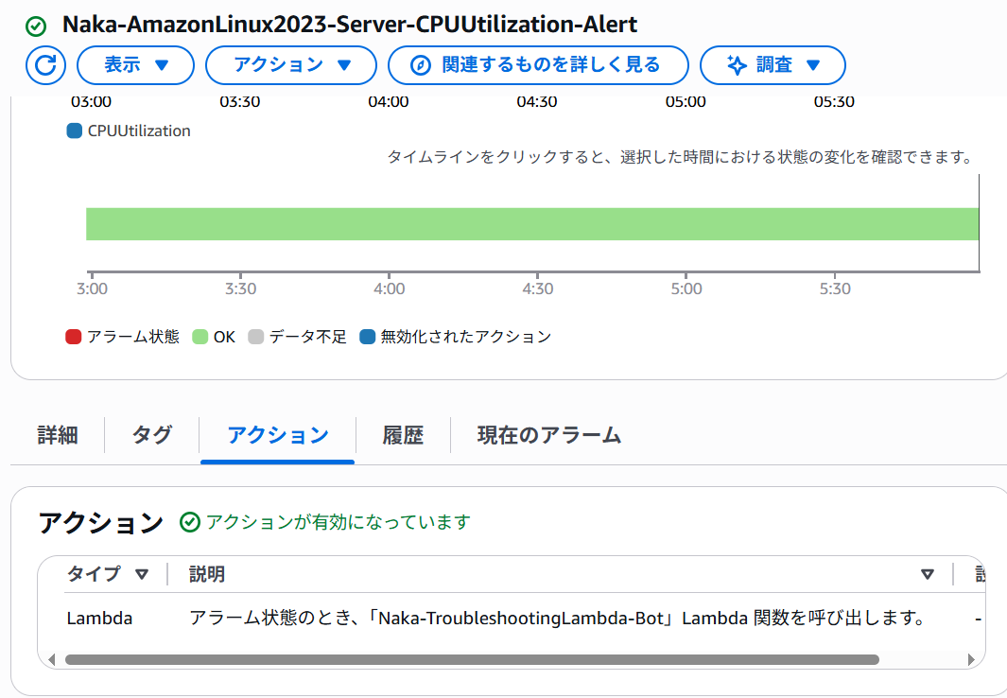Select the アクション tab
Viewport: 1007px width, 698px height.
pyautogui.click(x=277, y=435)
